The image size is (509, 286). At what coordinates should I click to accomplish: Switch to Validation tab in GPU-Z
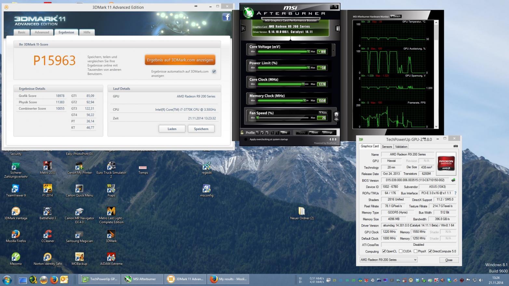click(401, 146)
